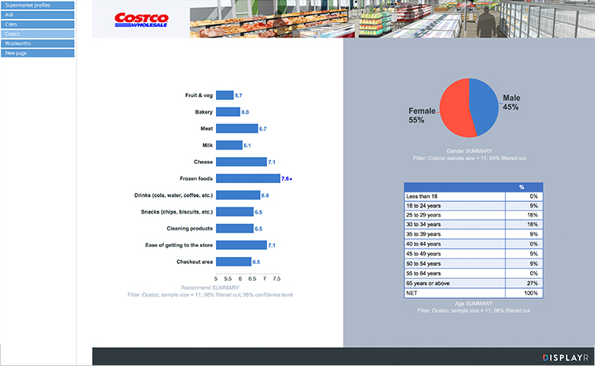Select the 18 to 24 years row

(x=474, y=206)
